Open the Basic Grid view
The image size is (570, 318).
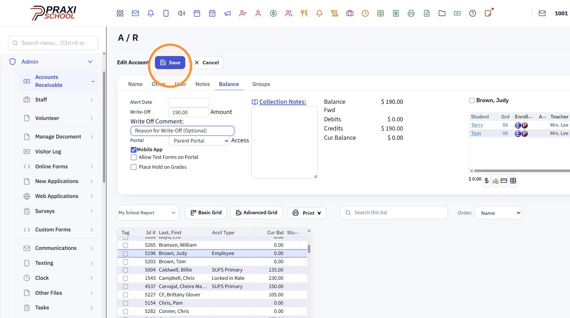coord(206,213)
